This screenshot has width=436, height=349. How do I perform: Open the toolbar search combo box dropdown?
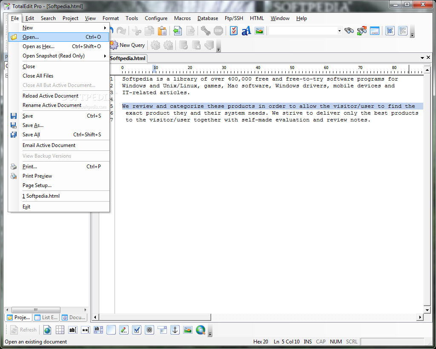click(x=339, y=31)
